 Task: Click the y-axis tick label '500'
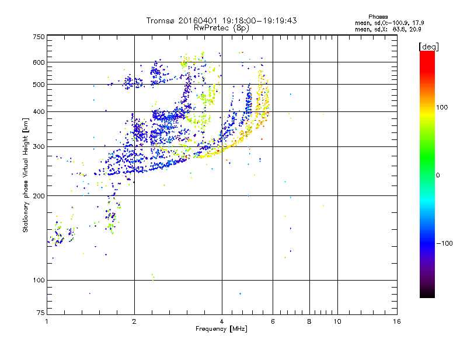[39, 85]
